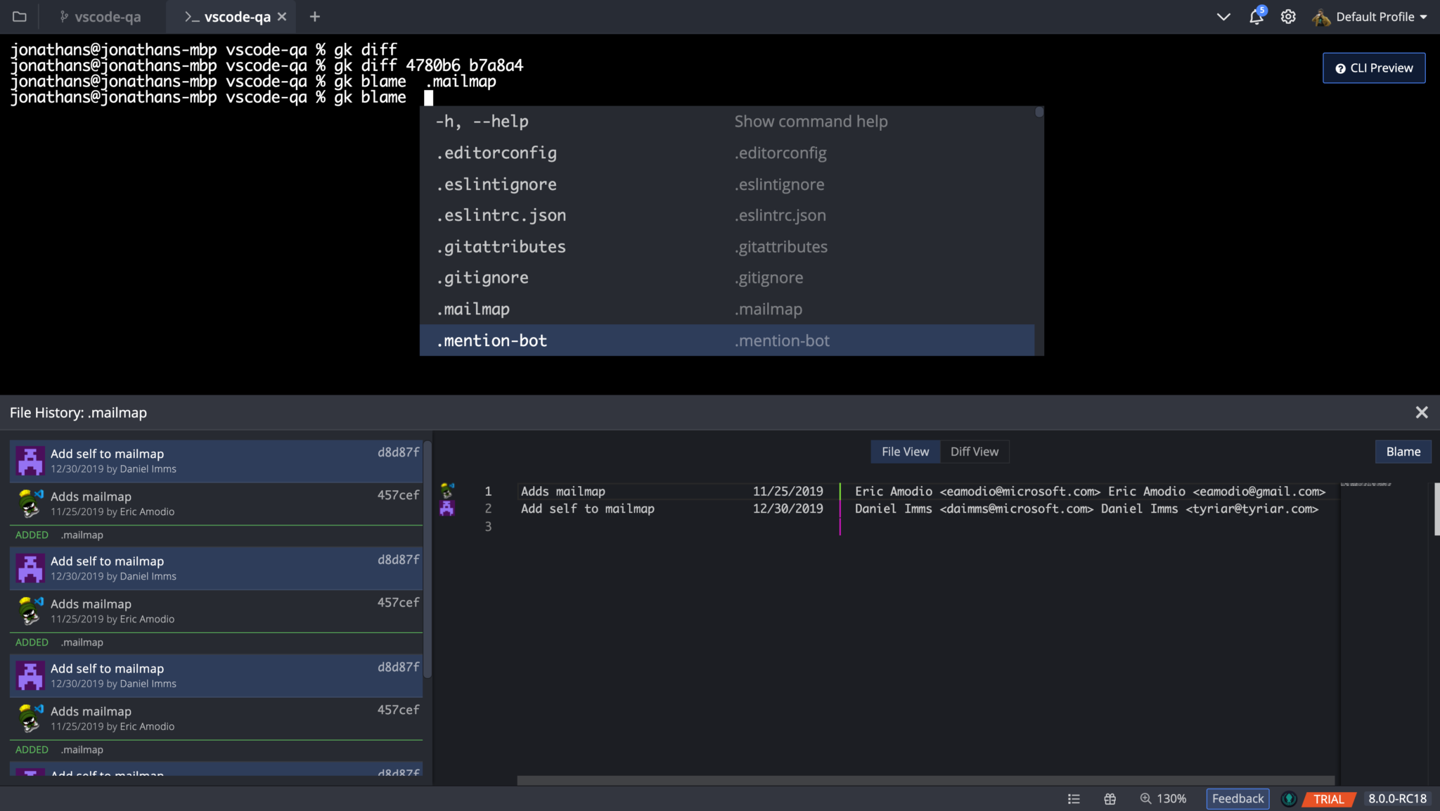Open a new terminal tab with plus
The image size is (1440, 811).
pos(314,16)
